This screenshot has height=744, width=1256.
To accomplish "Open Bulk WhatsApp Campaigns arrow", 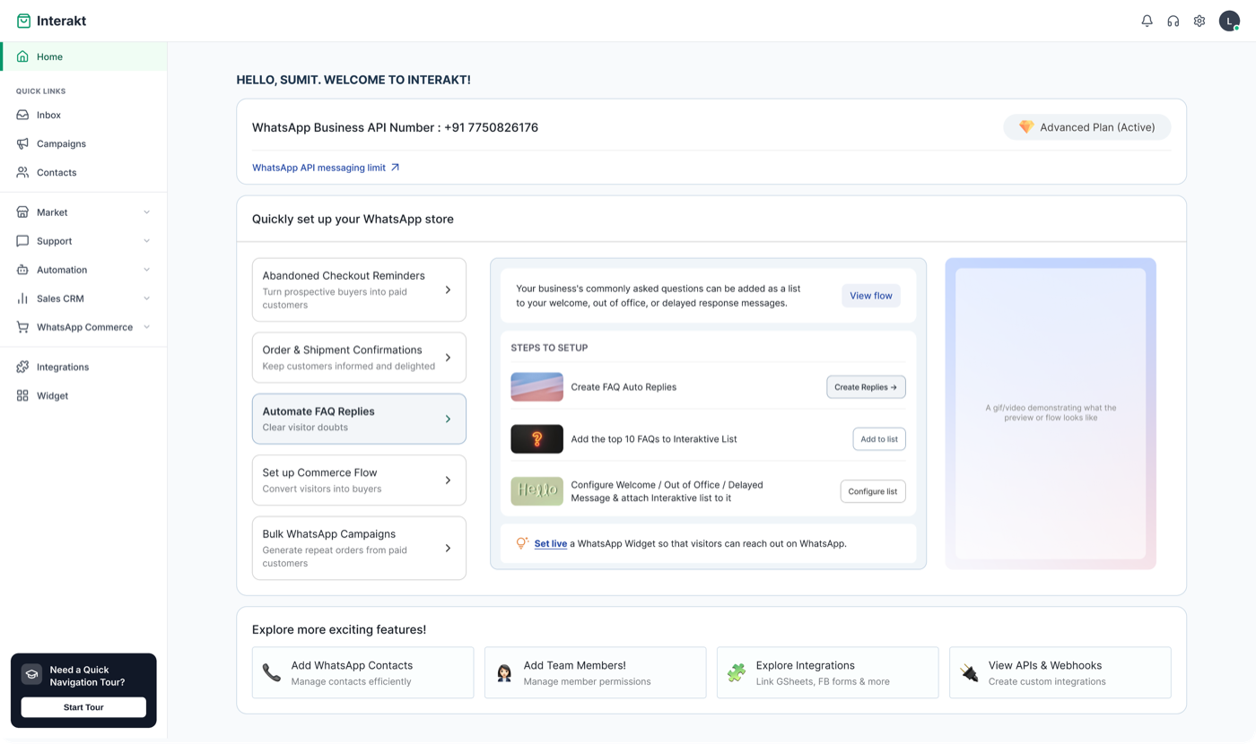I will [x=449, y=549].
